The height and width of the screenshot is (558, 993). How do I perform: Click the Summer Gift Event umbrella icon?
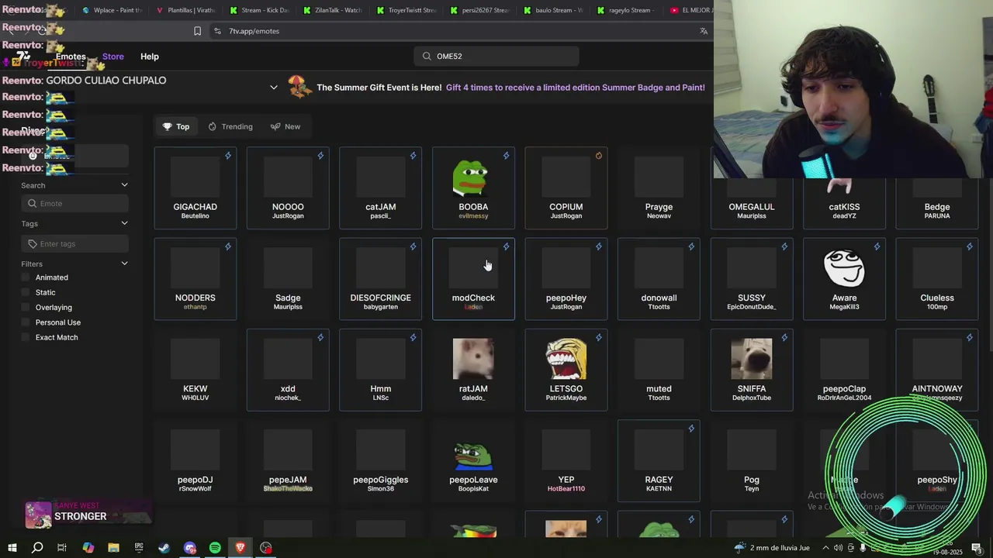click(299, 87)
